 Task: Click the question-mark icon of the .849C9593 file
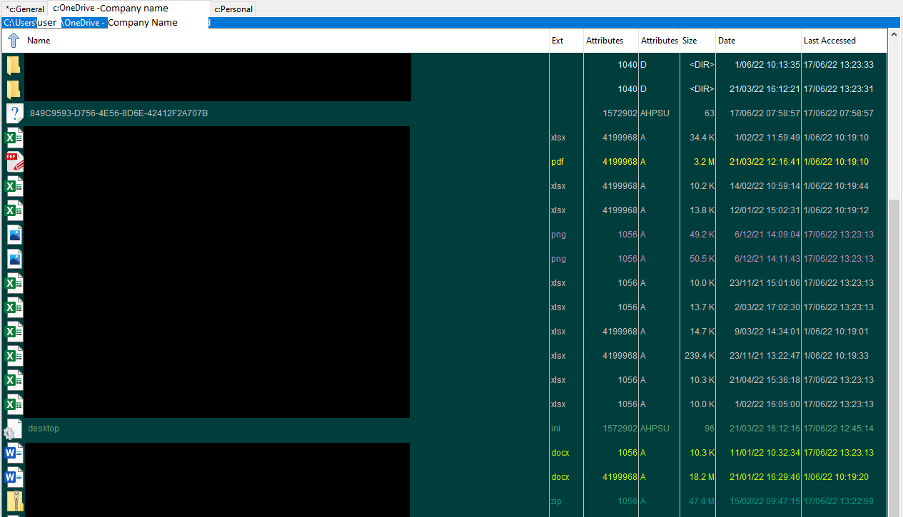pyautogui.click(x=14, y=113)
